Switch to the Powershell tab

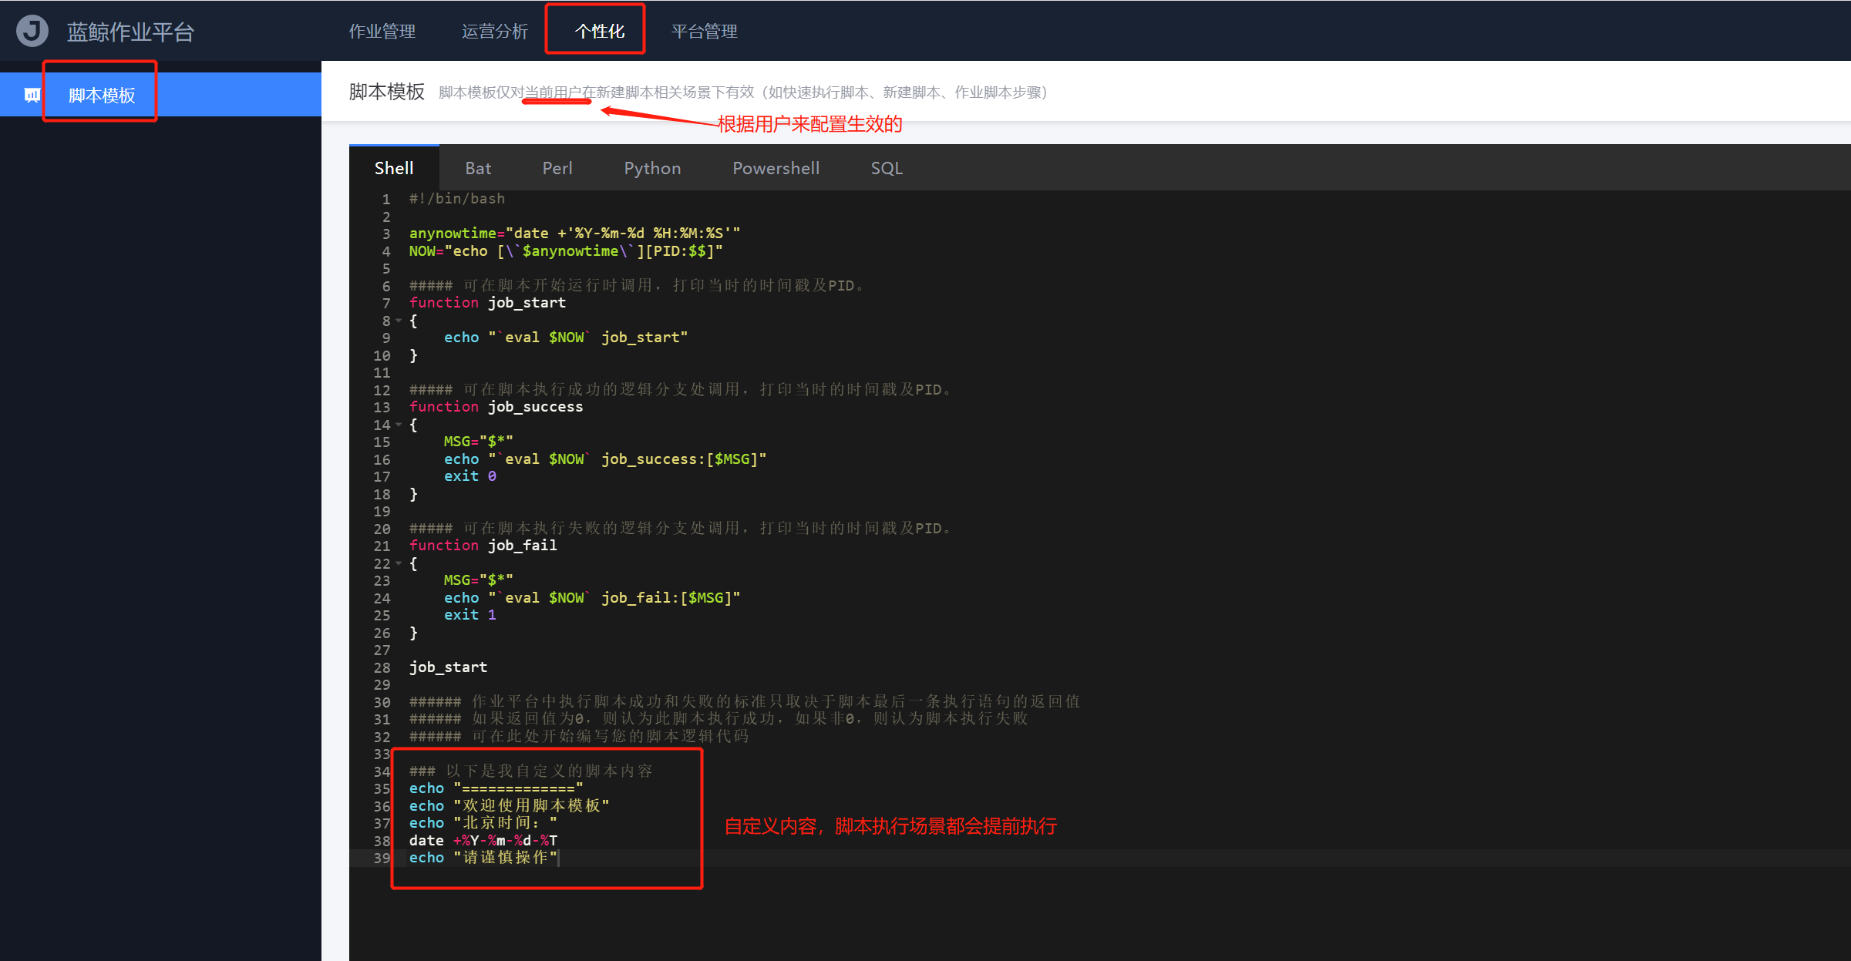(776, 168)
